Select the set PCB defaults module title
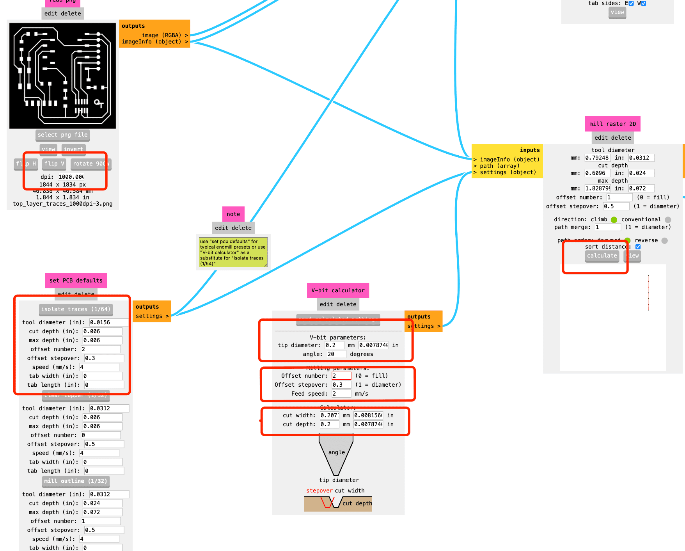685x551 pixels. point(76,281)
